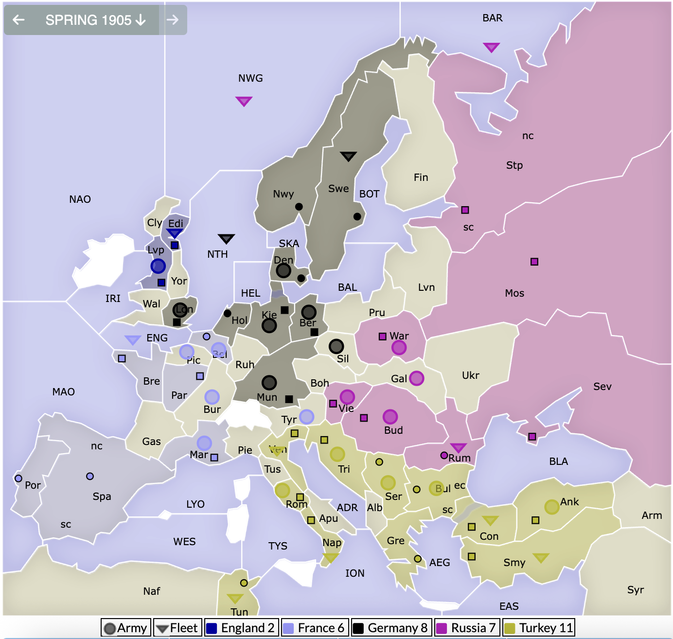The image size is (673, 639).
Task: Click the Army symbol in the legend
Action: pos(110,628)
